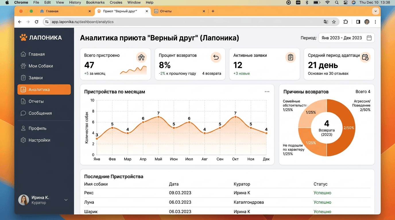Click "Всего 4" in Причины возвратов panel
395x220 pixels.
point(363,92)
